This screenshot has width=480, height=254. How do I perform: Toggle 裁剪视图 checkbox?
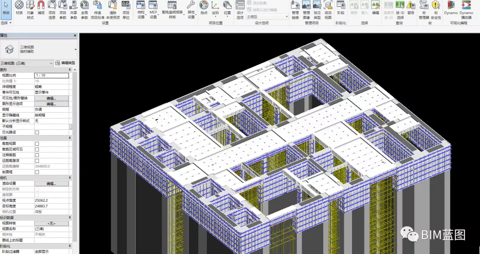[x=37, y=144]
